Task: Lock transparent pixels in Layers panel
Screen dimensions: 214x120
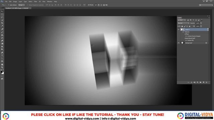Action: (x=182, y=26)
